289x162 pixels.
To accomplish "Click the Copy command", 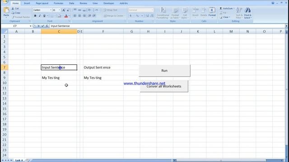I will pyautogui.click(x=16, y=13).
